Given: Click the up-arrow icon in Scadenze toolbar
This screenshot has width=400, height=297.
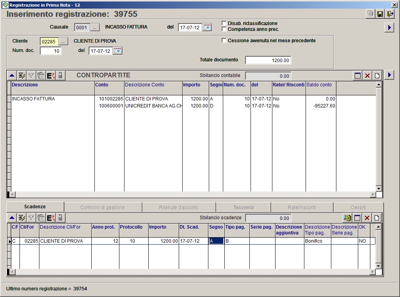Looking at the screenshot, I should (x=12, y=218).
